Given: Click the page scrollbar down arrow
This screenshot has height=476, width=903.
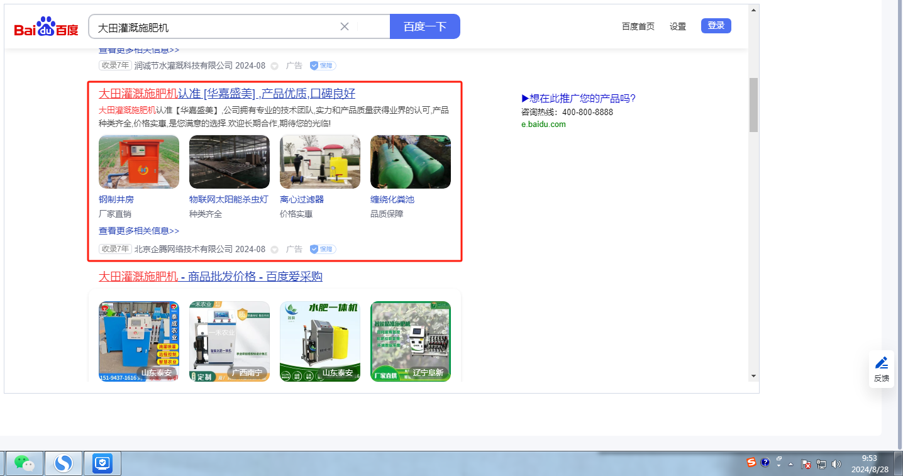Looking at the screenshot, I should pyautogui.click(x=753, y=376).
